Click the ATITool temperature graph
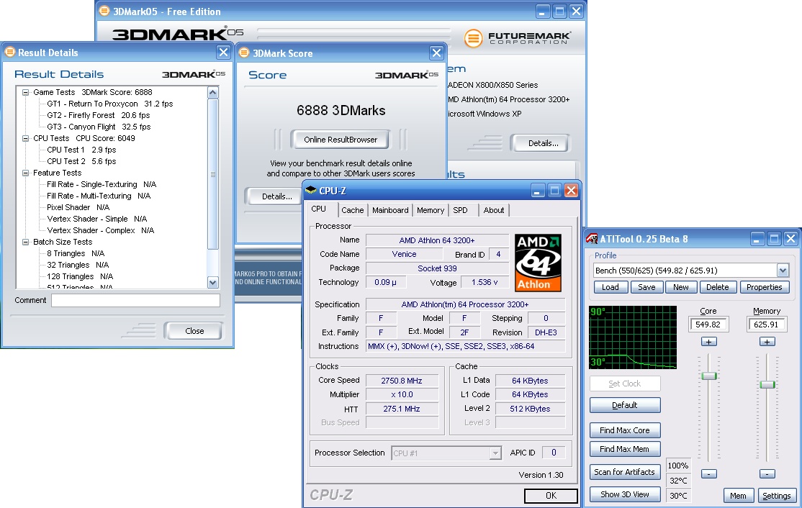The width and height of the screenshot is (802, 508). tap(633, 337)
